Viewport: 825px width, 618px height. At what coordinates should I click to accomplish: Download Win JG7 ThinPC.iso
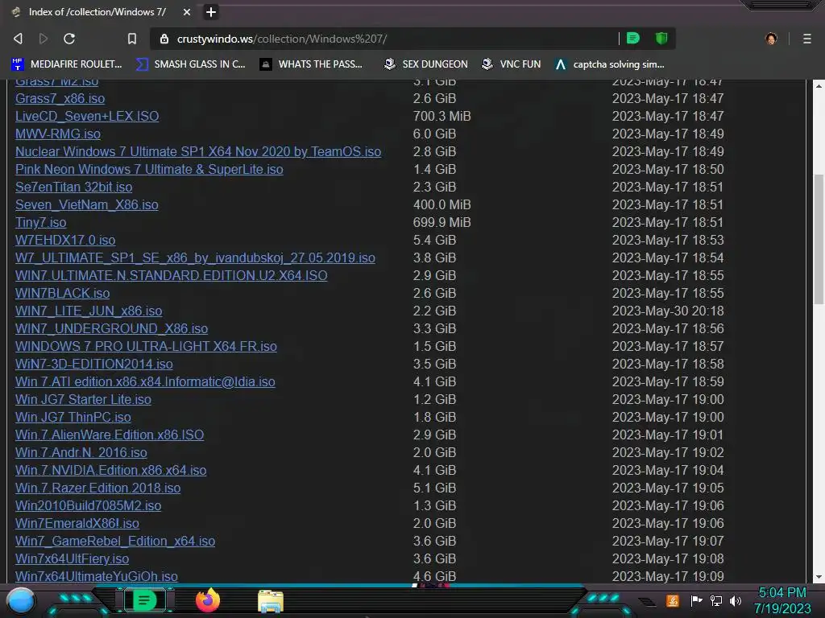73,417
